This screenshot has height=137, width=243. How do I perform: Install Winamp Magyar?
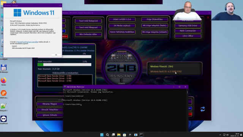tap(50, 104)
